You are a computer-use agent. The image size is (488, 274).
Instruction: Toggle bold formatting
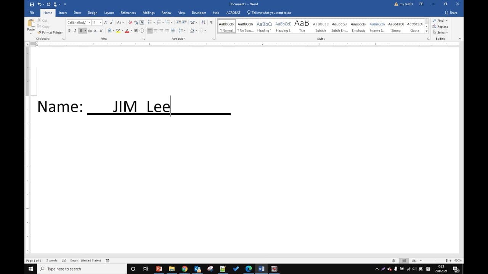[x=69, y=30]
